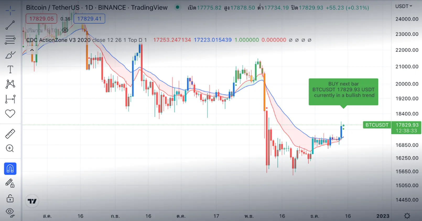The width and height of the screenshot is (422, 221).
Task: Open the chart patterns tool
Action: pyautogui.click(x=10, y=84)
